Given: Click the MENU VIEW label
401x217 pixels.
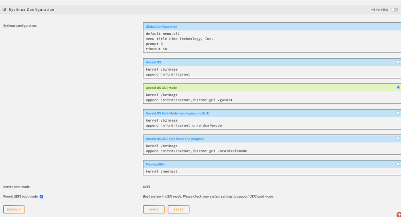Looking at the screenshot, I should tap(380, 10).
